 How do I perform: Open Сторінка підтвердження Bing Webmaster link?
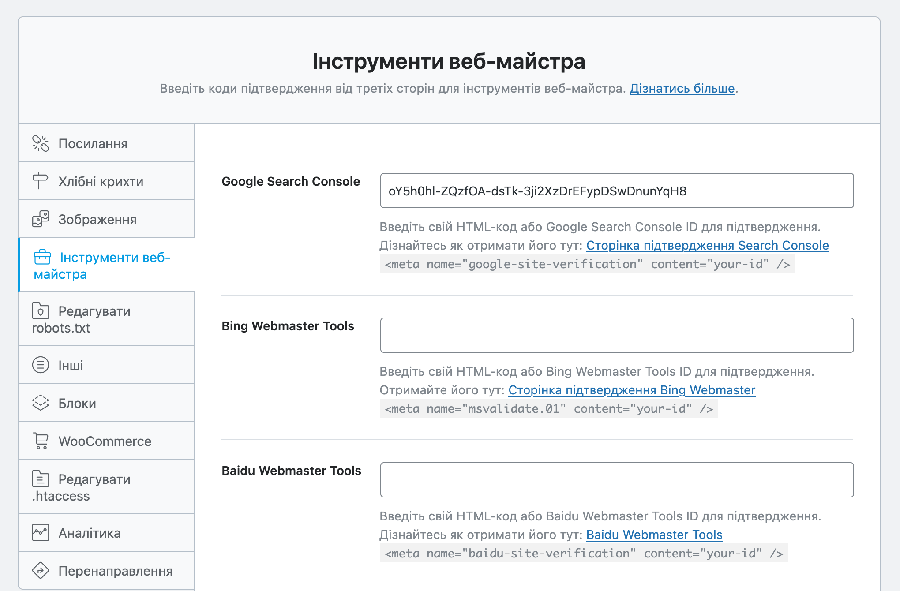coord(632,390)
